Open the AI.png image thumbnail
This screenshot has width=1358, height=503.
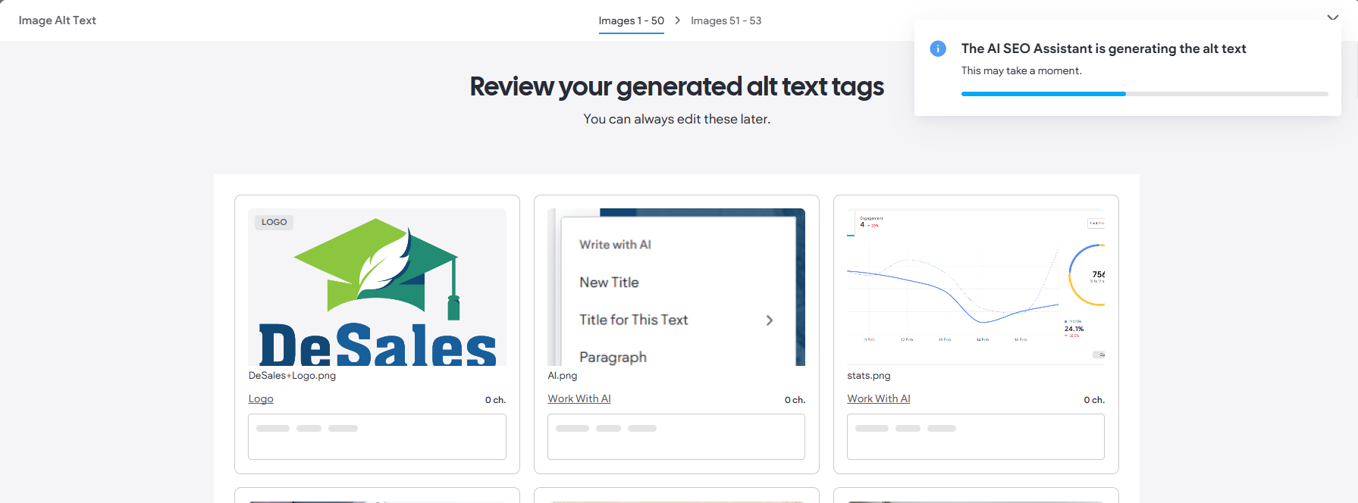676,287
